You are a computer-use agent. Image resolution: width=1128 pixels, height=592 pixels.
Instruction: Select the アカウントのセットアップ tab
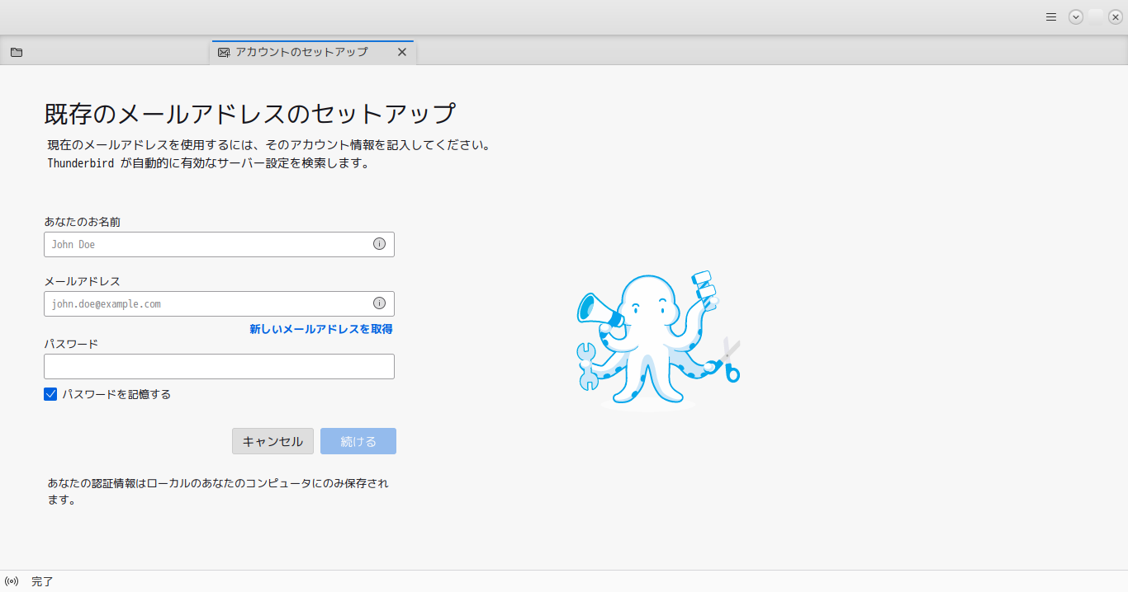[313, 52]
